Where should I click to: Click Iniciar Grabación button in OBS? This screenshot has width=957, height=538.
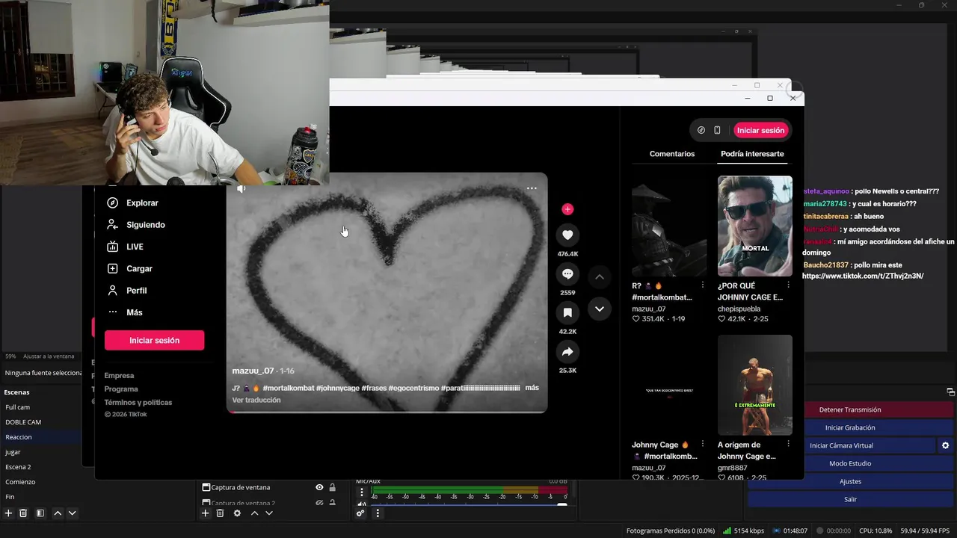[850, 427]
